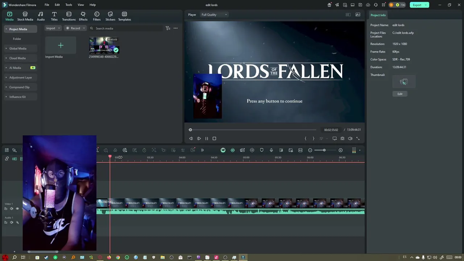
Task: Adjust the timeline zoom slider
Action: [x=324, y=150]
